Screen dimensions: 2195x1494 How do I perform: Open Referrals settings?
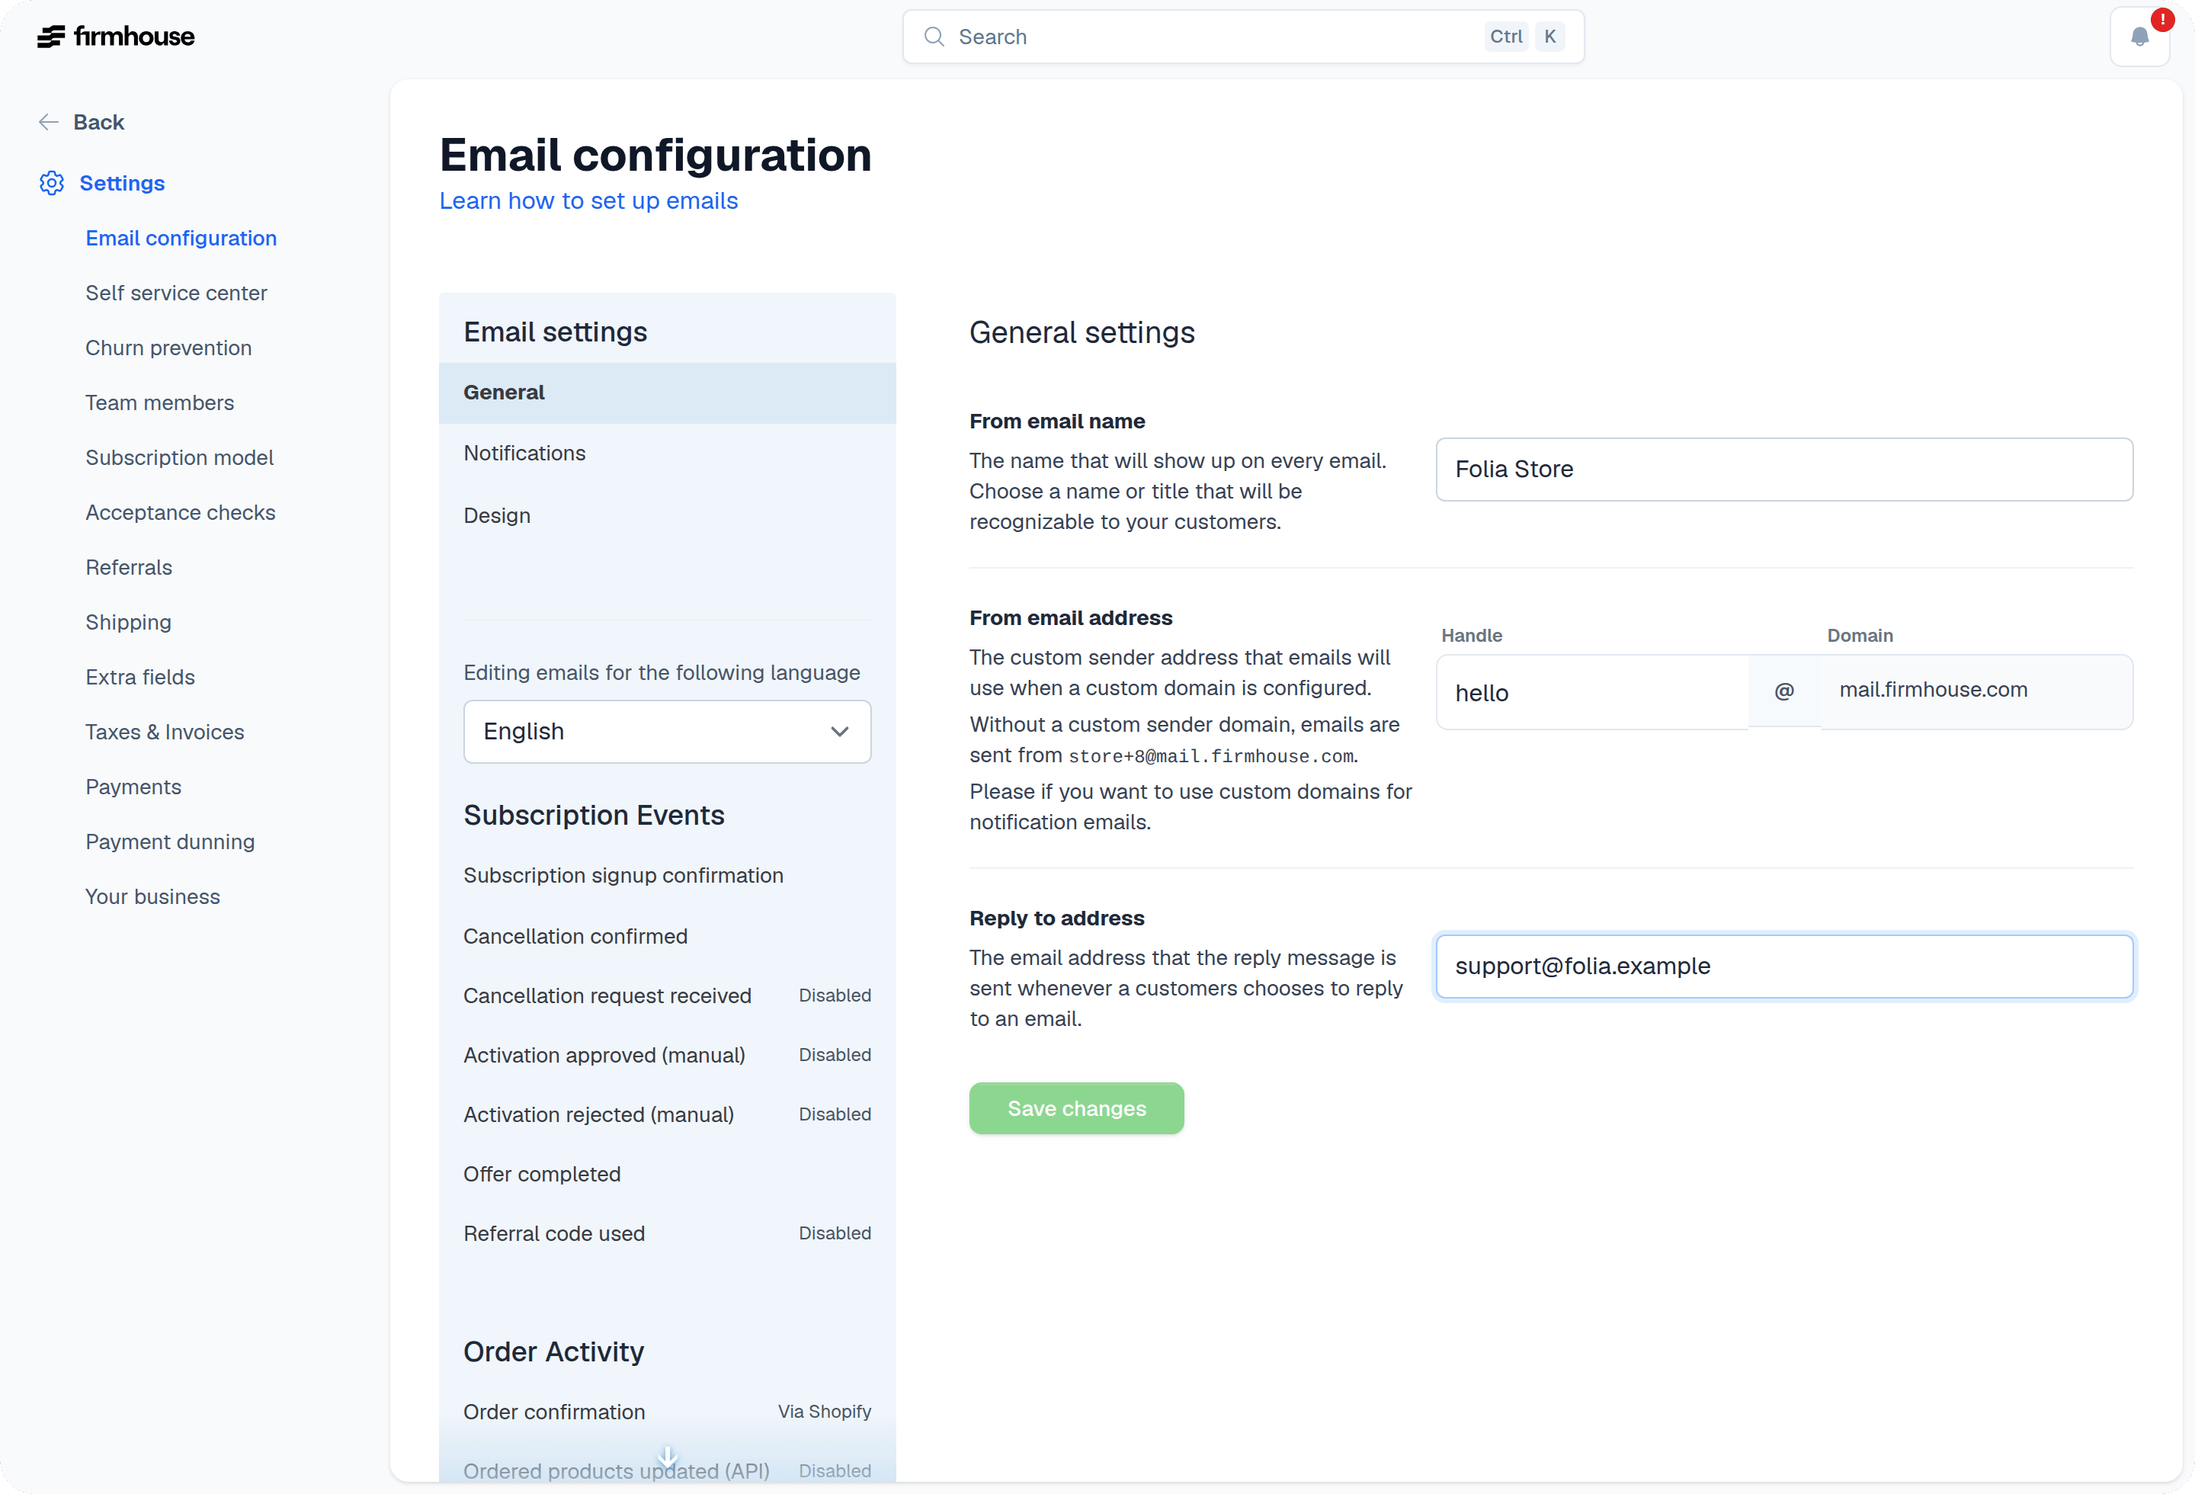(x=130, y=566)
